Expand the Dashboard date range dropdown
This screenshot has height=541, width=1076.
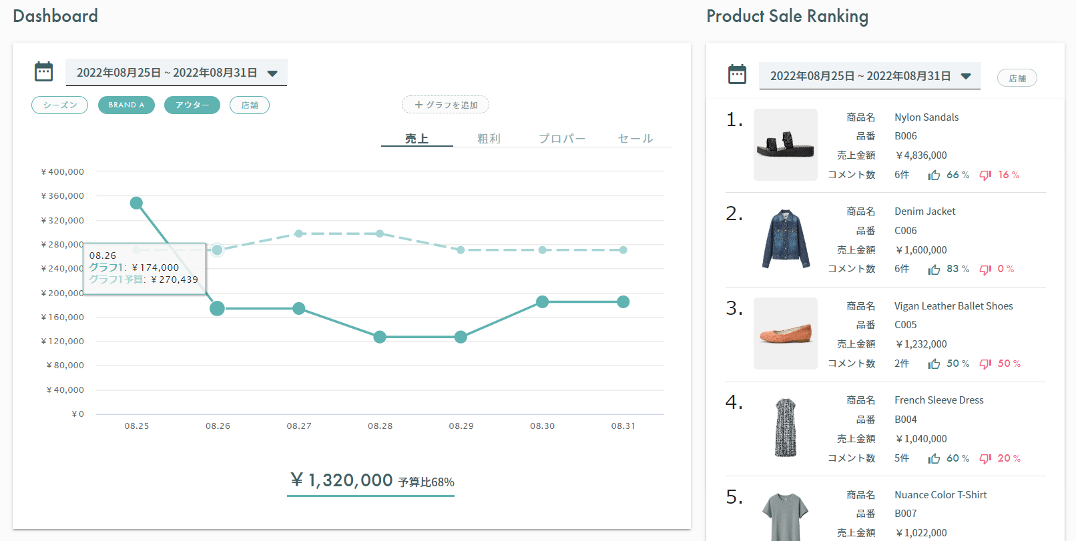tap(272, 73)
